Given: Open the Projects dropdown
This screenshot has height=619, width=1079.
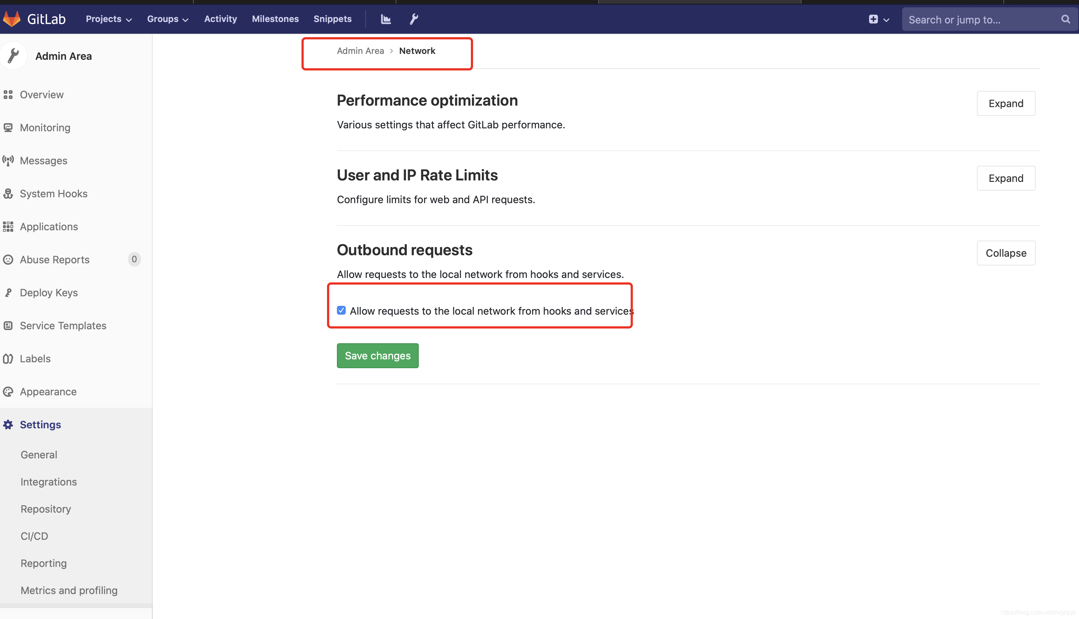Looking at the screenshot, I should click(108, 19).
